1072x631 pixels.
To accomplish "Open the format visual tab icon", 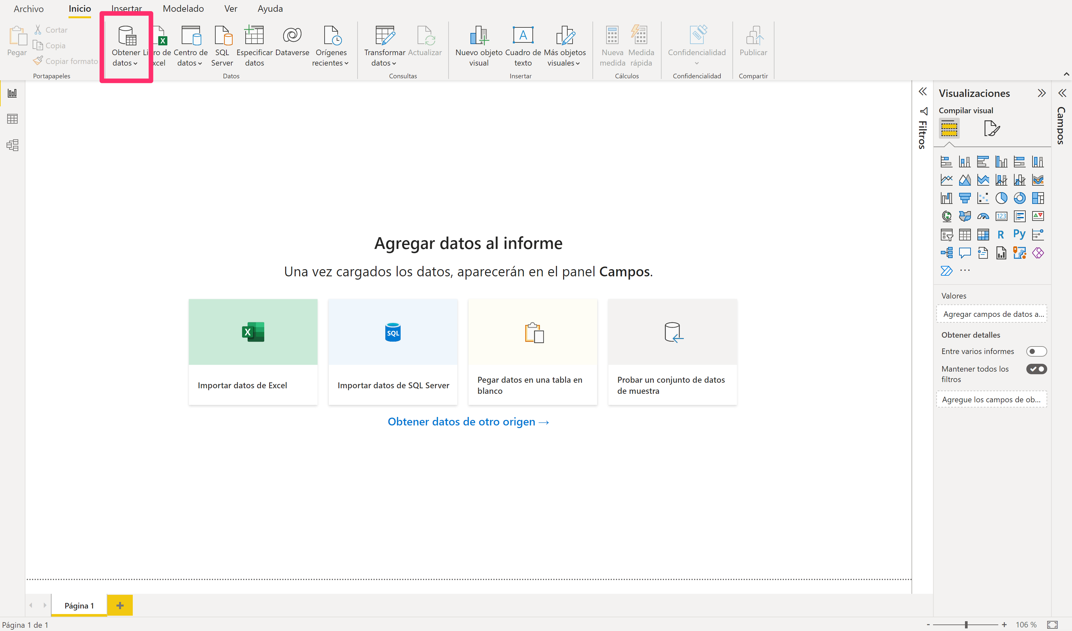I will click(992, 128).
